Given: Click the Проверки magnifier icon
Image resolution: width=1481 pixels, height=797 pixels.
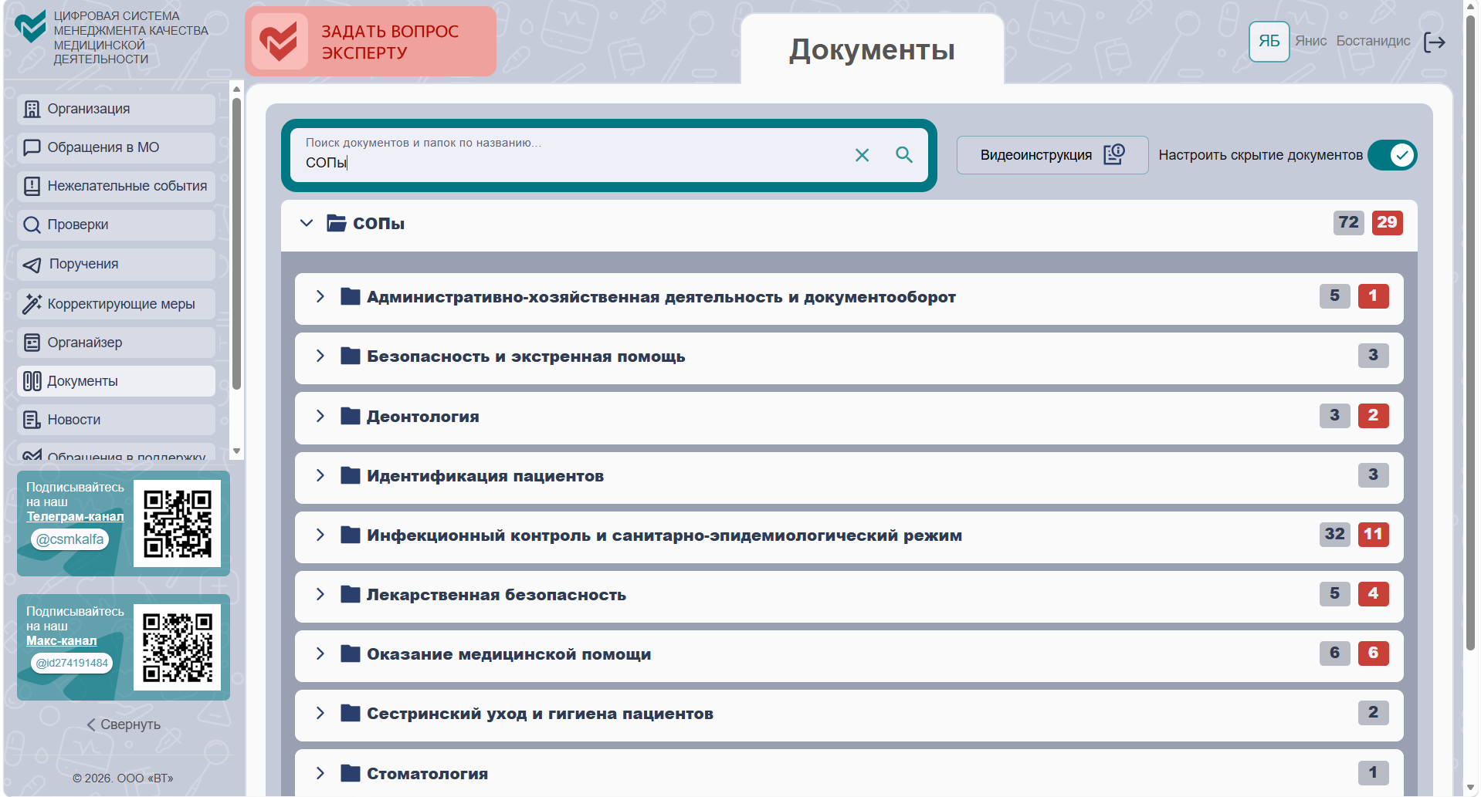Looking at the screenshot, I should click(32, 225).
